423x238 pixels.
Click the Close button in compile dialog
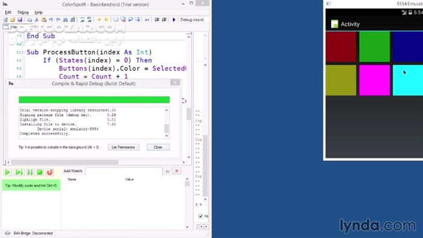pyautogui.click(x=158, y=147)
